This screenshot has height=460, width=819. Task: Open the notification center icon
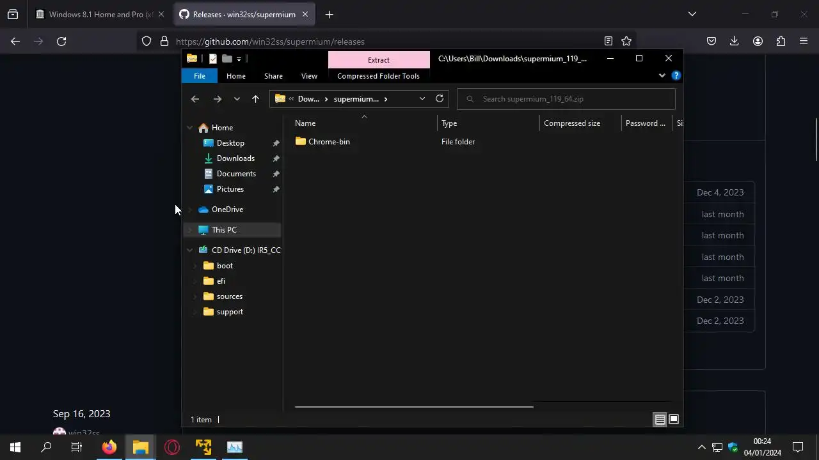point(798,447)
